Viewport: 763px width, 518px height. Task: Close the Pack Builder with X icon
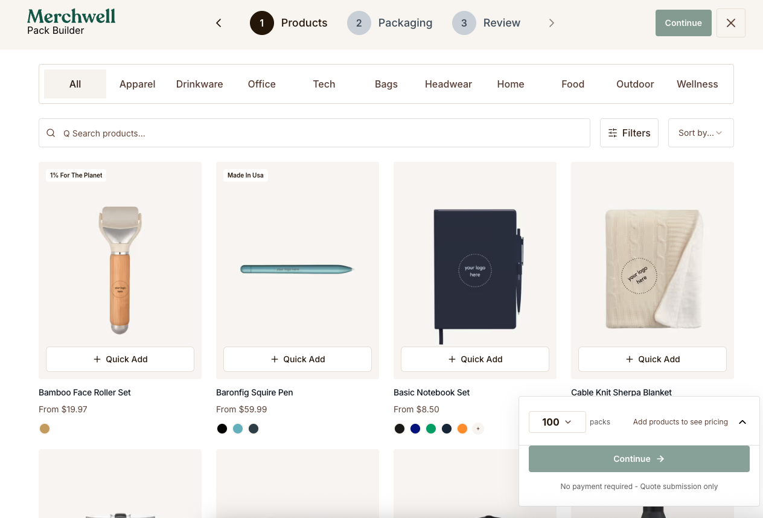tap(731, 23)
